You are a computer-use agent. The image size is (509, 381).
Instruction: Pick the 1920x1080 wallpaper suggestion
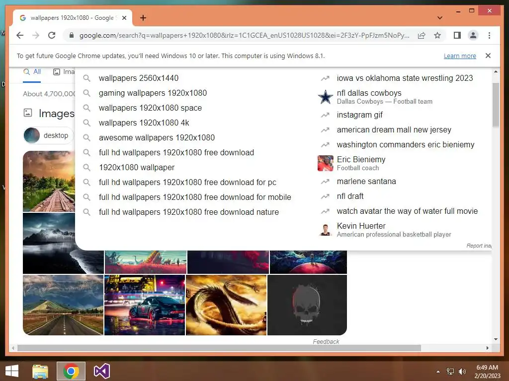click(x=137, y=168)
